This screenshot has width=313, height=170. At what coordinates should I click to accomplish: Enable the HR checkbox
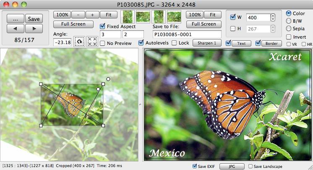click(304, 44)
